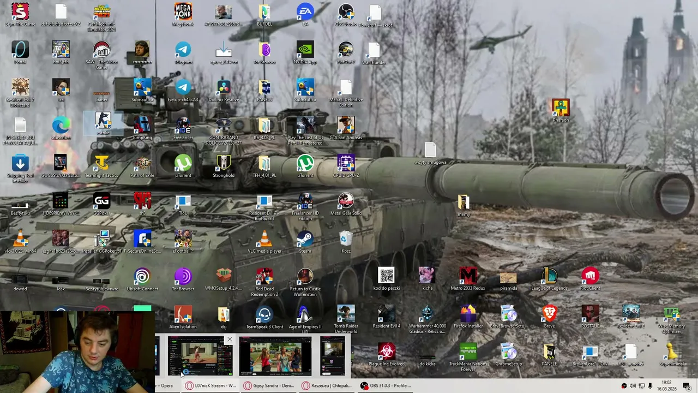
Task: Launch GTA San Andreas shortcut
Action: pos(346,128)
